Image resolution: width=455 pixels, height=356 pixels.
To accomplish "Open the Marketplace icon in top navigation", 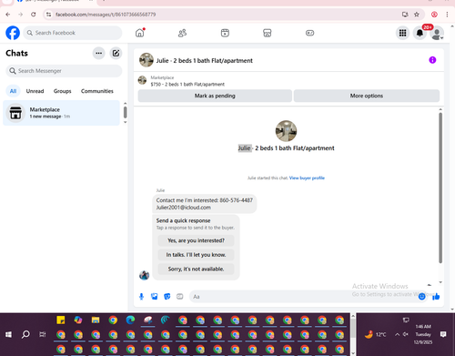I will [268, 33].
